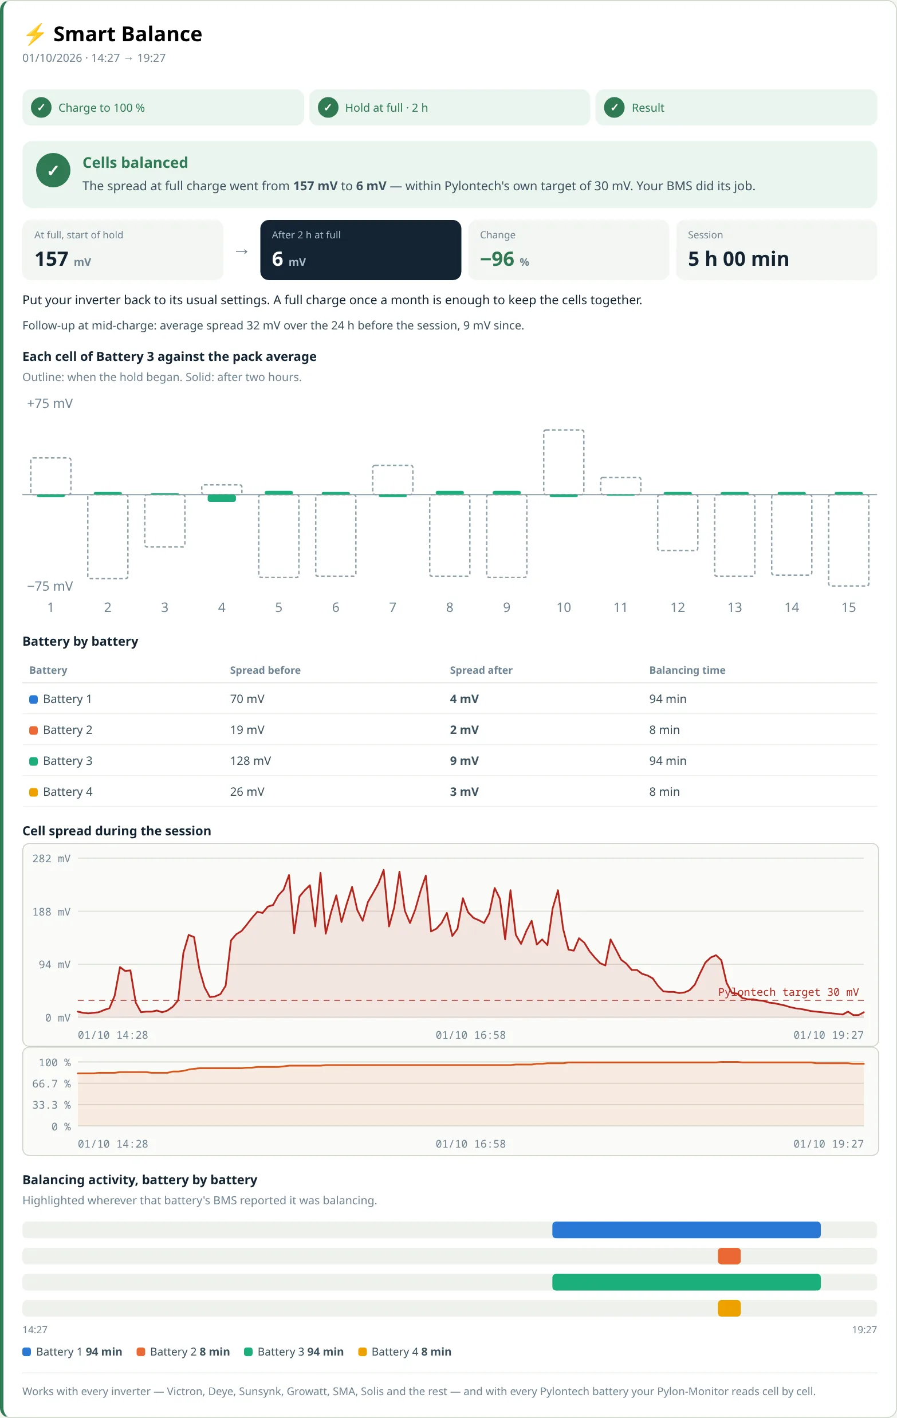Image resolution: width=897 pixels, height=1418 pixels.
Task: Click the +75 mV axis label on the cell chart
Action: point(50,403)
